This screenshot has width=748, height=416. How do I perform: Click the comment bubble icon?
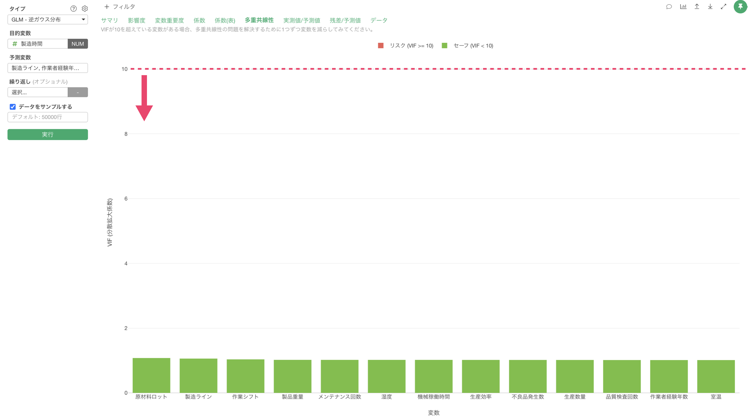pos(669,7)
